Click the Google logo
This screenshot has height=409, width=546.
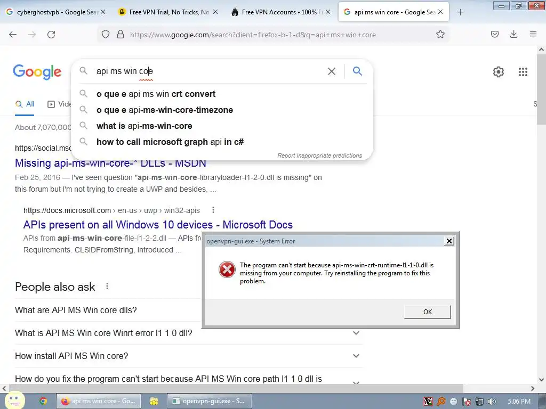[37, 72]
